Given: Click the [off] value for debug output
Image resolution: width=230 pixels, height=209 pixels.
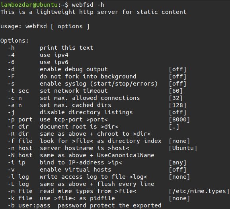Looking at the screenshot, I should [x=177, y=69].
